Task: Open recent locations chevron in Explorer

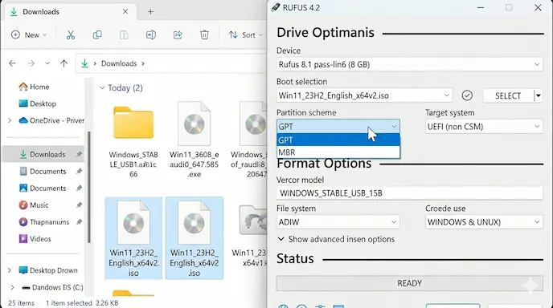Action: tap(47, 63)
